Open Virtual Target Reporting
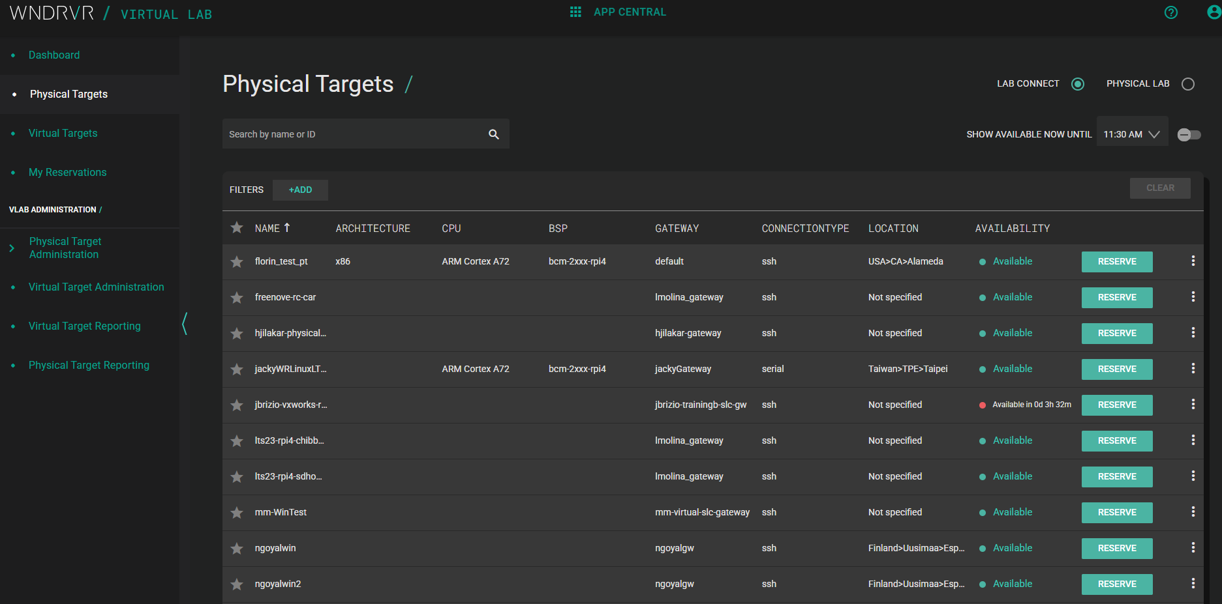Viewport: 1222px width, 604px height. pos(84,326)
